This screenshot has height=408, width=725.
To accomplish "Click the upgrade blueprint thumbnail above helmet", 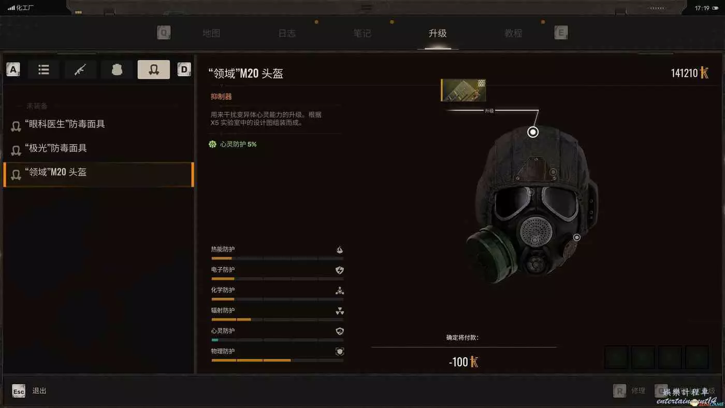I will tap(463, 90).
